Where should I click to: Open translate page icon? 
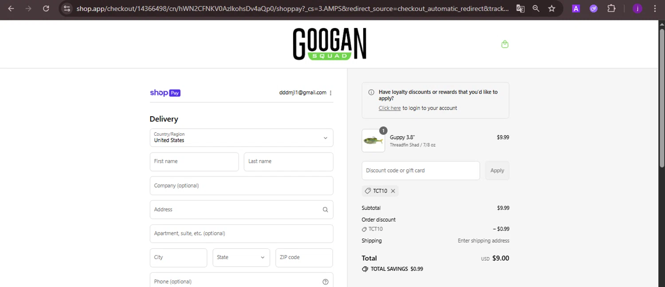click(520, 8)
